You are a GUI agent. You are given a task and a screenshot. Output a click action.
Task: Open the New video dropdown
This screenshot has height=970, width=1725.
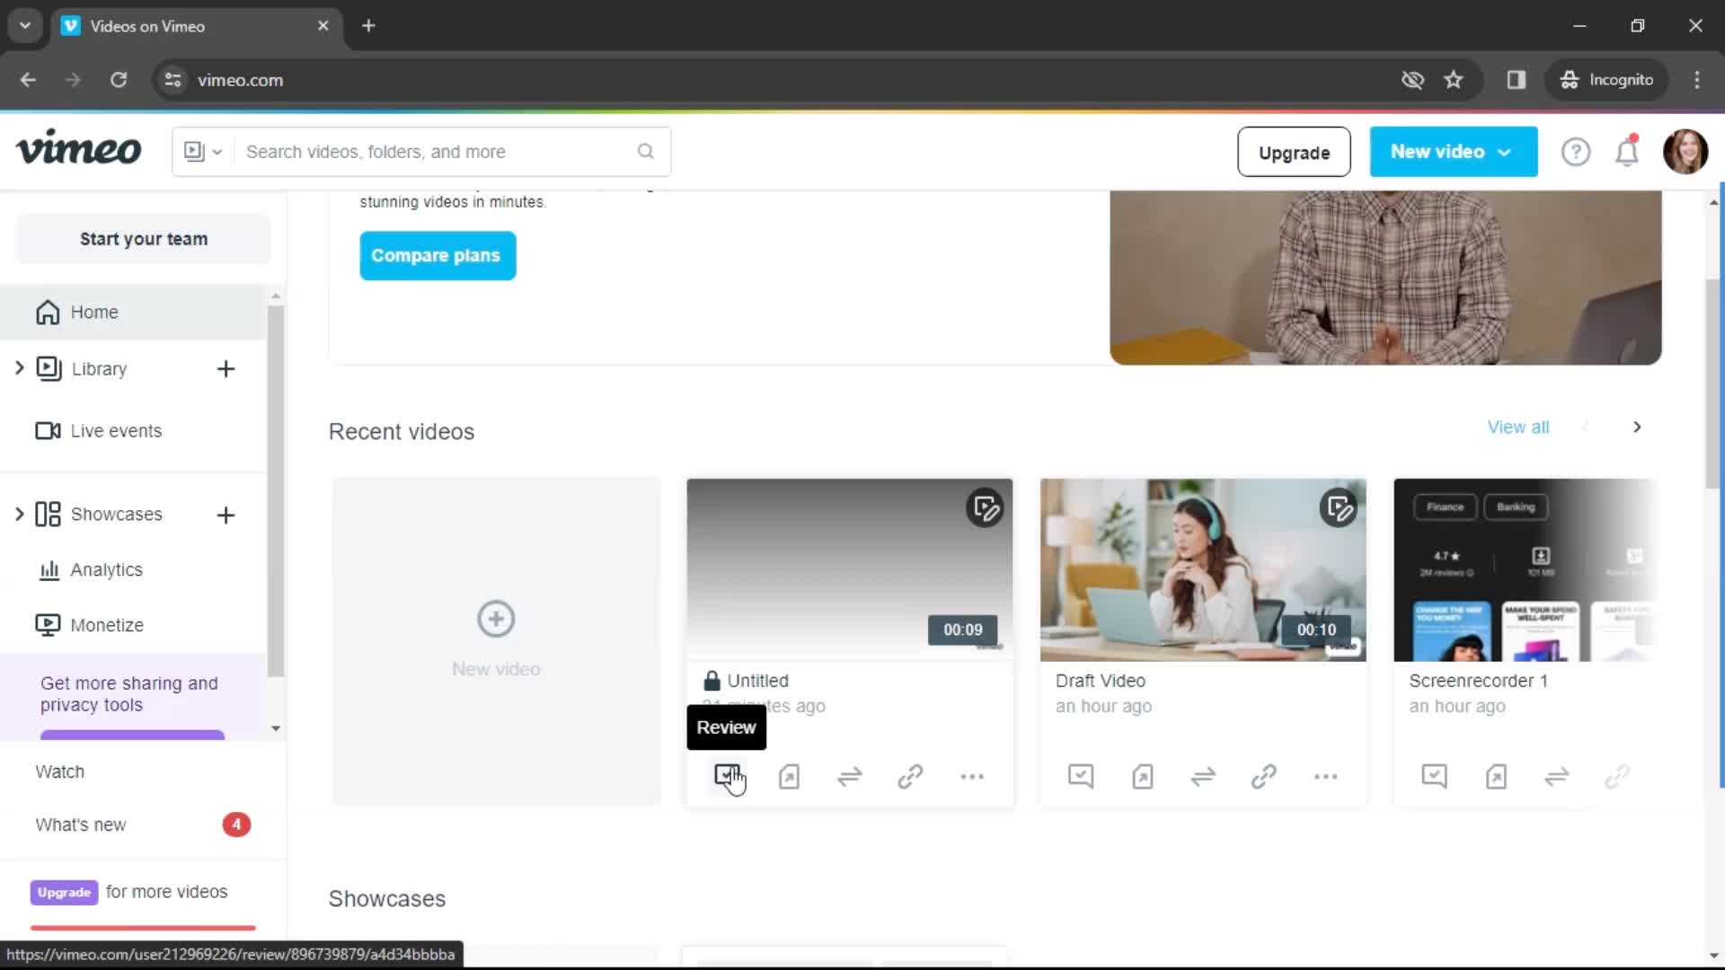click(x=1453, y=152)
